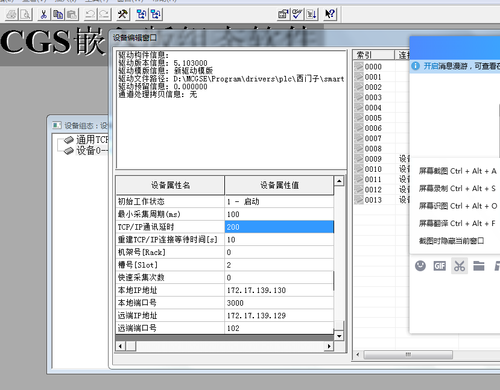The width and height of the screenshot is (500, 390).
Task: Click the properties window toolbar icon
Action: click(x=283, y=14)
